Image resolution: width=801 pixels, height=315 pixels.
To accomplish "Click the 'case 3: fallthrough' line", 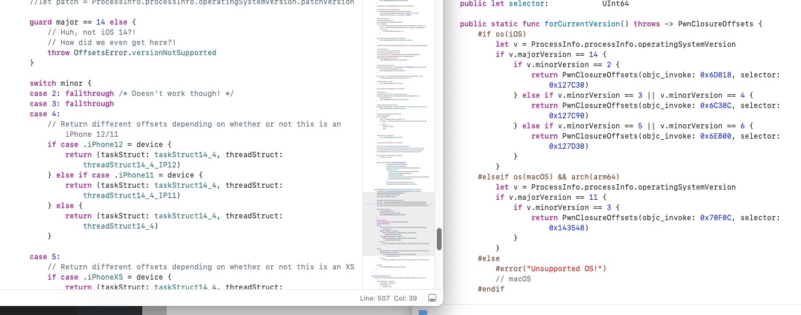I will point(71,104).
